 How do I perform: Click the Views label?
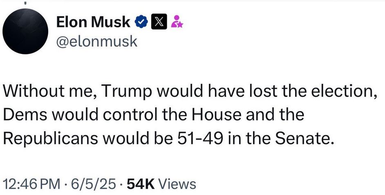point(177,184)
